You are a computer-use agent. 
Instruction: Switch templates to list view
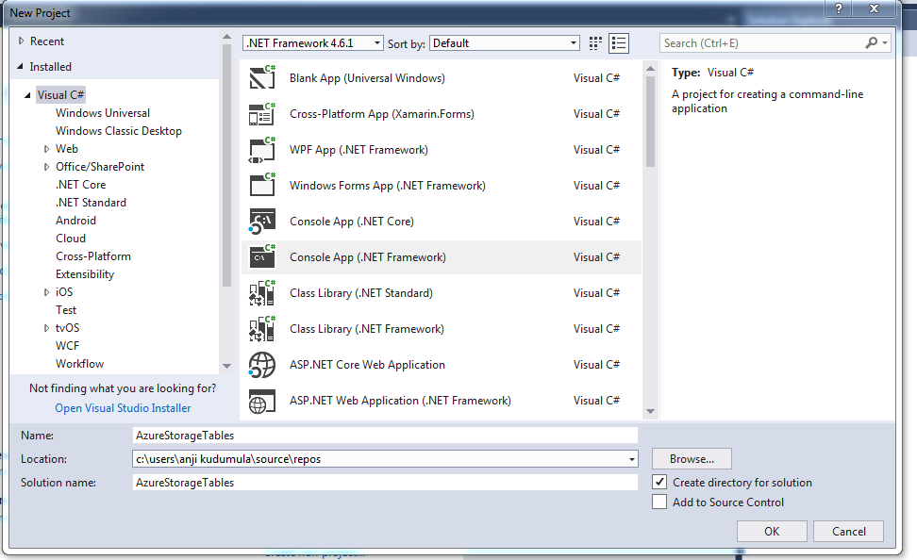[619, 42]
